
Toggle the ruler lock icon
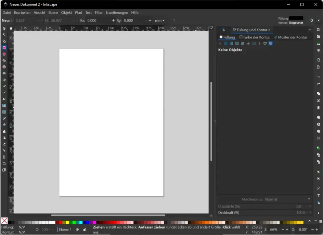point(12,27)
